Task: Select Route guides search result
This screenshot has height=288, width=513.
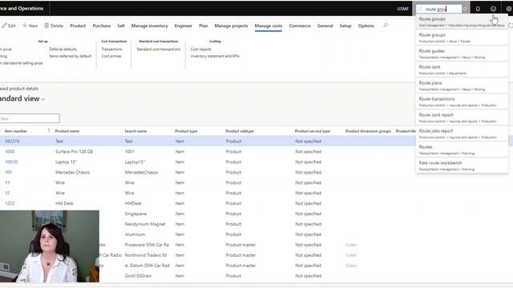Action: click(462, 54)
